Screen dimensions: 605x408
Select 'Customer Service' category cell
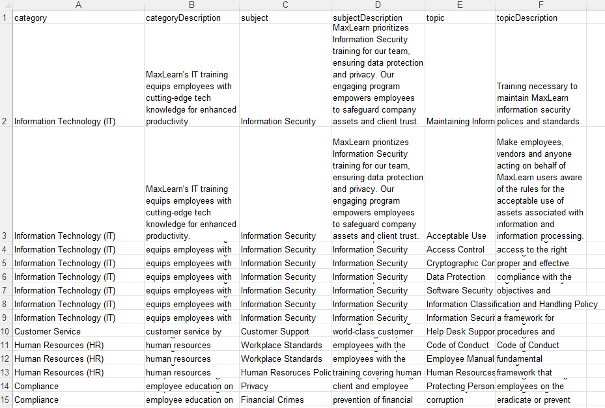78,331
